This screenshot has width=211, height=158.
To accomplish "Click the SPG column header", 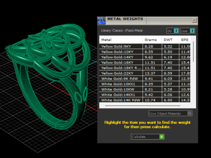I will coord(185,39).
